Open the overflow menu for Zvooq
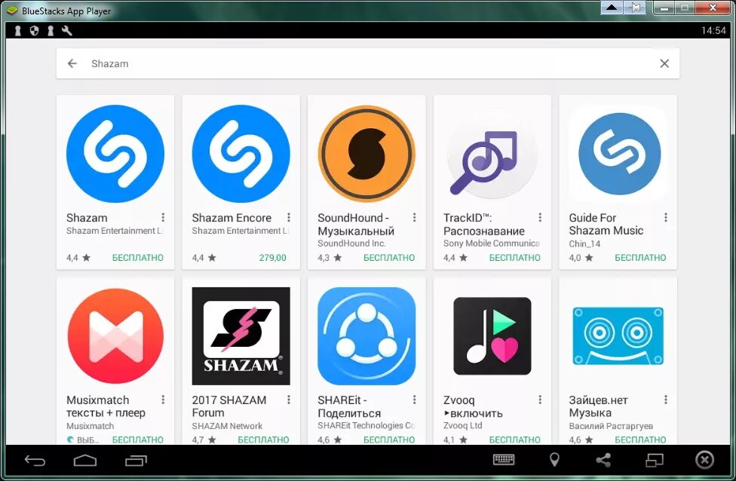The width and height of the screenshot is (736, 481). coord(540,400)
